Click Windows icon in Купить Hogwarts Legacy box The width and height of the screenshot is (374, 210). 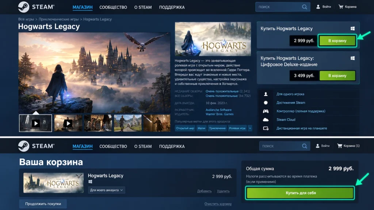click(x=352, y=28)
